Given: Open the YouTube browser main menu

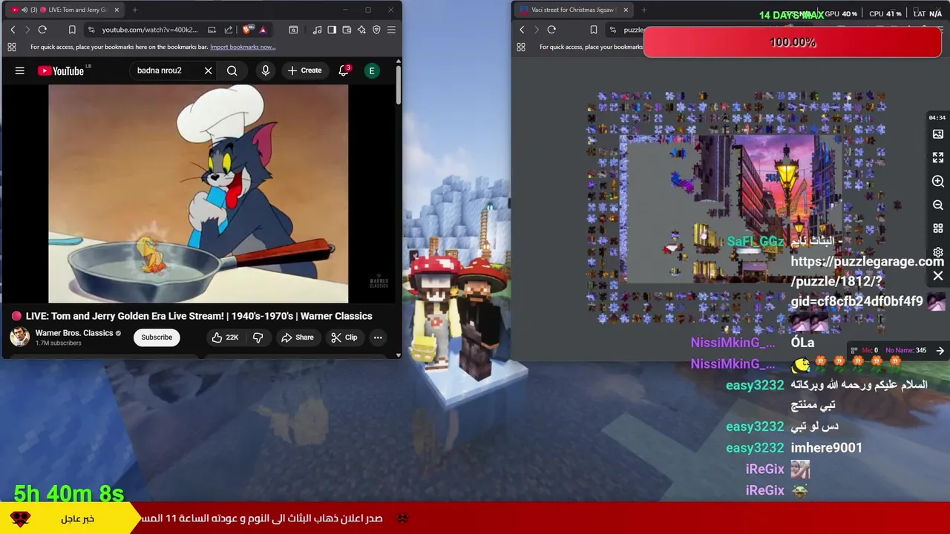Looking at the screenshot, I should [391, 30].
